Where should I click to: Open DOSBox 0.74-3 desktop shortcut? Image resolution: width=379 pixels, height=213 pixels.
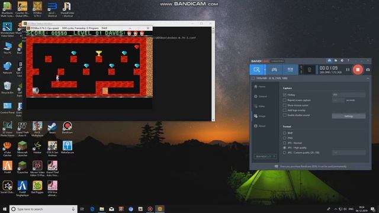37,9
